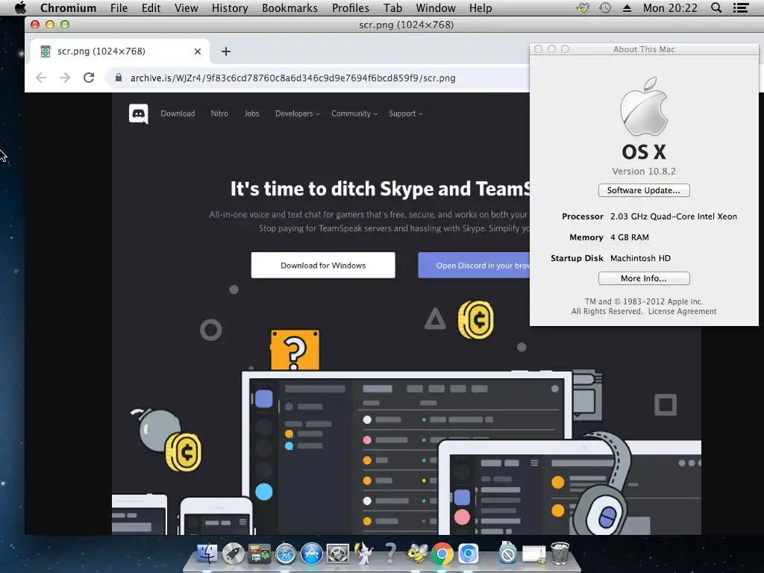This screenshot has width=764, height=573.
Task: Open Finder from the Dock
Action: (x=207, y=554)
